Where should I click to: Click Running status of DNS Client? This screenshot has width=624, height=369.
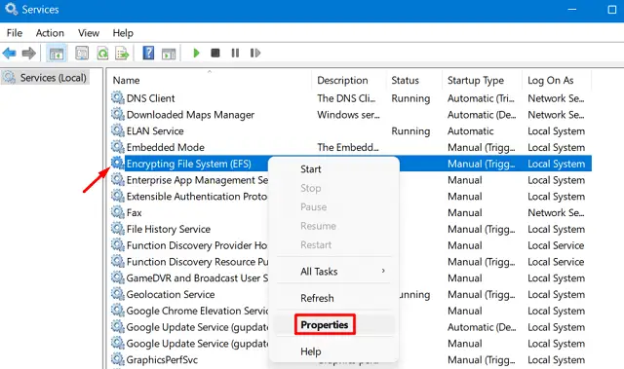pyautogui.click(x=410, y=98)
